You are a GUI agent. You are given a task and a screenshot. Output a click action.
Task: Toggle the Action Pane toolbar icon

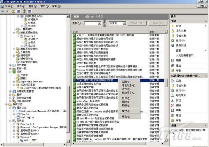coord(29,11)
